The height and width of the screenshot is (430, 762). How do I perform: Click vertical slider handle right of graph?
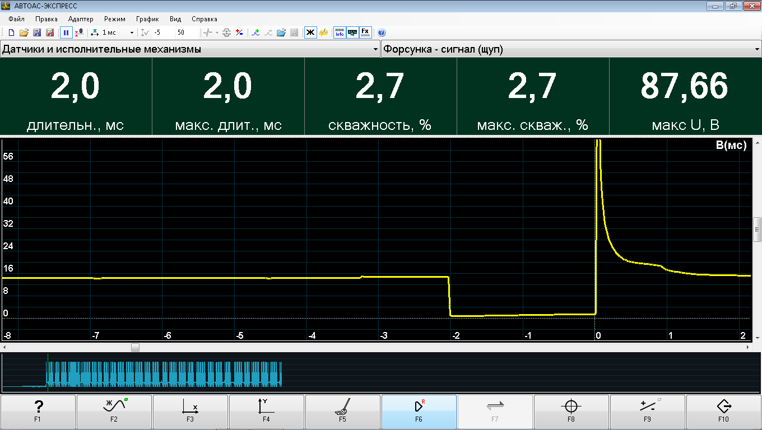[757, 229]
